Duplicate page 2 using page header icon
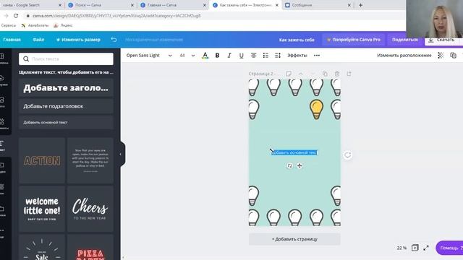 pos(325,74)
